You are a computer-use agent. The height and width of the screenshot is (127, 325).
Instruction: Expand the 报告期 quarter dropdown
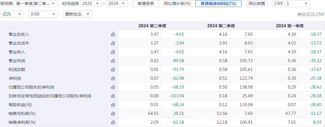[36, 4]
